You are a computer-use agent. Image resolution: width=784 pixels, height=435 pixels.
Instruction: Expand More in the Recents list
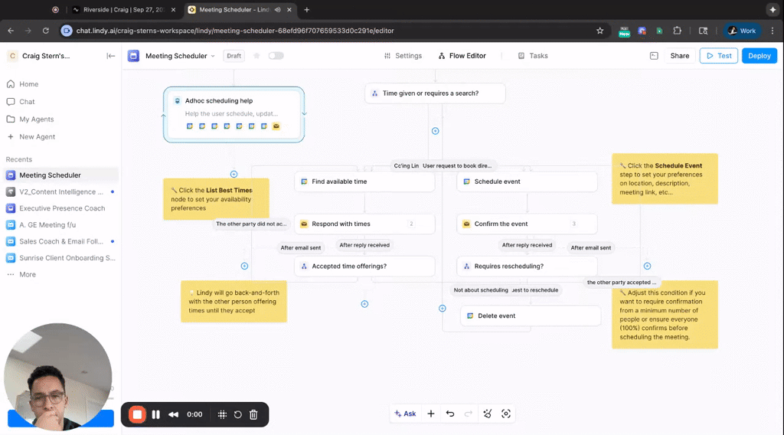click(x=27, y=274)
